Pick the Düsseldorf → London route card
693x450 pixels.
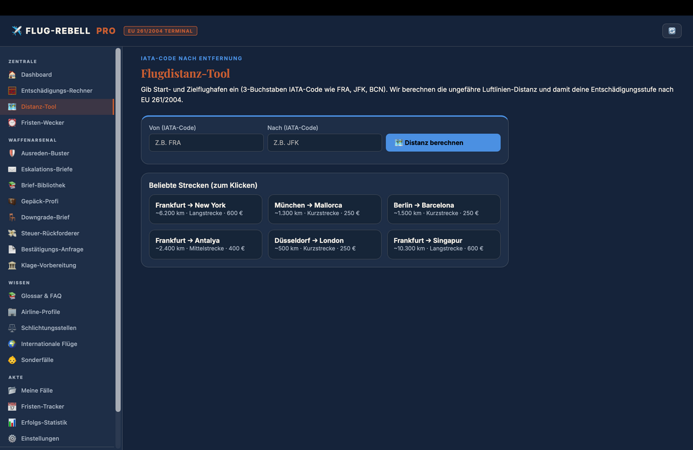[325, 245]
